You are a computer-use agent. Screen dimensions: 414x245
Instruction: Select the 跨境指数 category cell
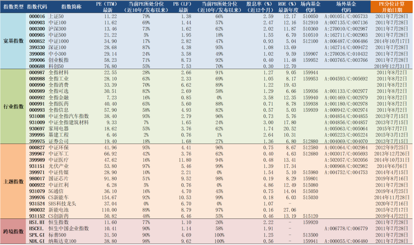(x=13, y=232)
